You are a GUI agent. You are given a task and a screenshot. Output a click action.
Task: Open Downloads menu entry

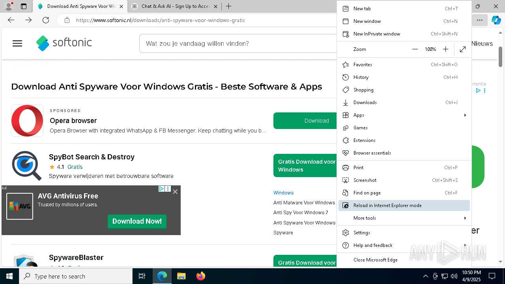pyautogui.click(x=404, y=103)
